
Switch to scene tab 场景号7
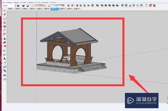click(x=77, y=9)
